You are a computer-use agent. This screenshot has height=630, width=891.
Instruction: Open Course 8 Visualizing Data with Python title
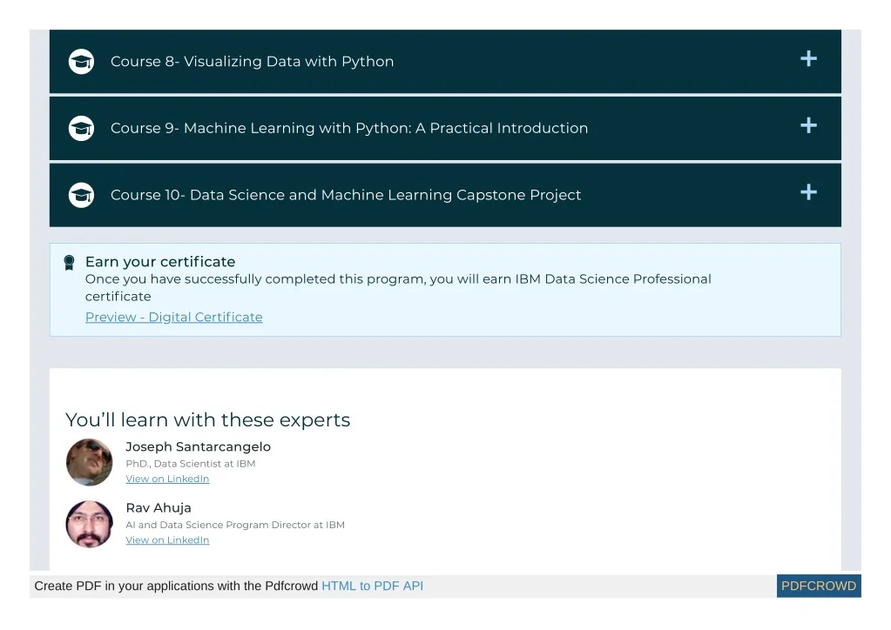(x=252, y=62)
